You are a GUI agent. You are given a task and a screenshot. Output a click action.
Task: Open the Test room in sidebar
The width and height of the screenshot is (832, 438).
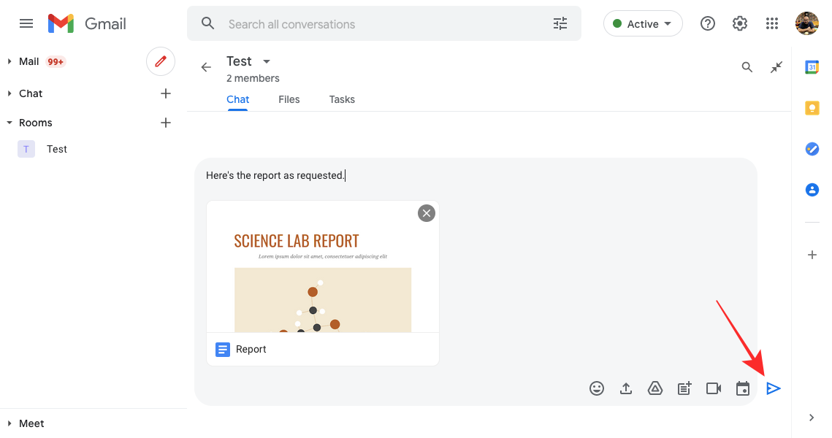56,149
